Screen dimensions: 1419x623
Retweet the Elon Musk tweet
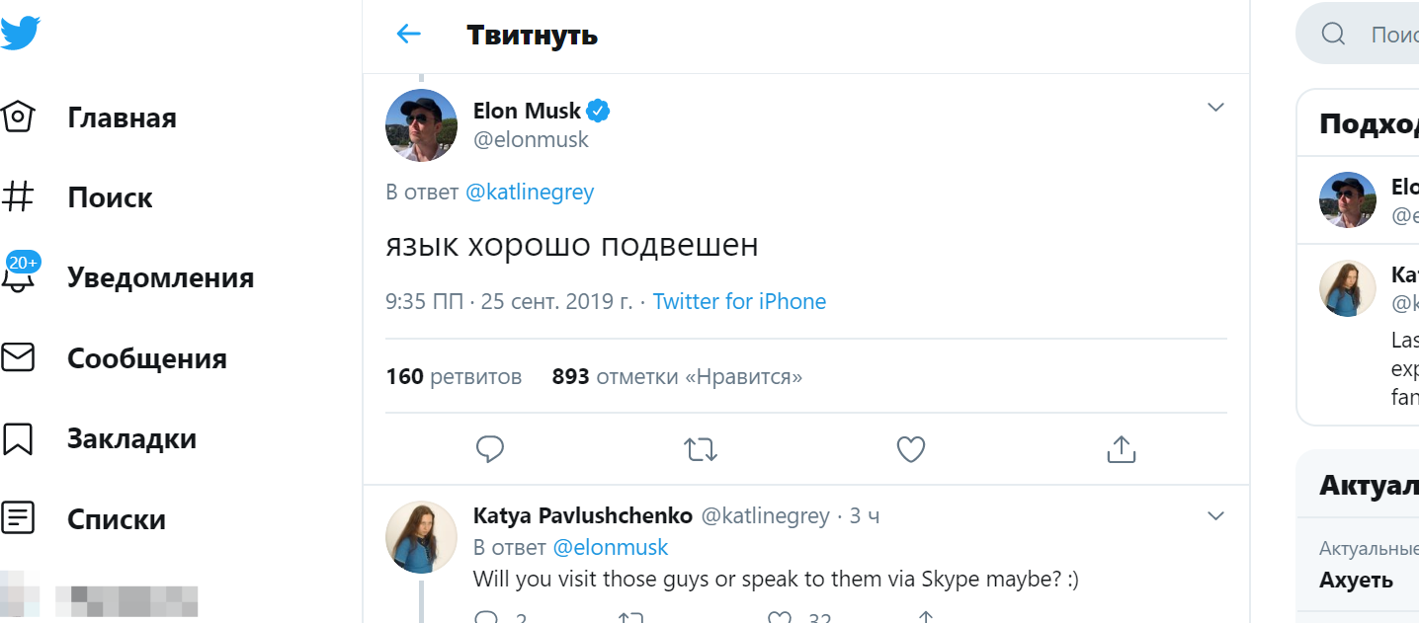[x=701, y=450]
